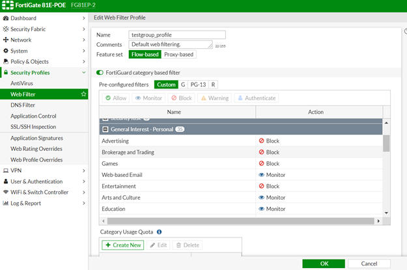The height and width of the screenshot is (270, 407).
Task: Expand the Dashboard menu chevron
Action: pos(83,18)
